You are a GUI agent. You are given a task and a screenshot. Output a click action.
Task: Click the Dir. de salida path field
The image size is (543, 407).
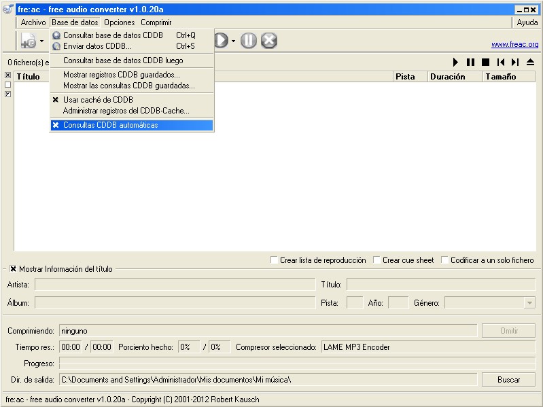(268, 380)
